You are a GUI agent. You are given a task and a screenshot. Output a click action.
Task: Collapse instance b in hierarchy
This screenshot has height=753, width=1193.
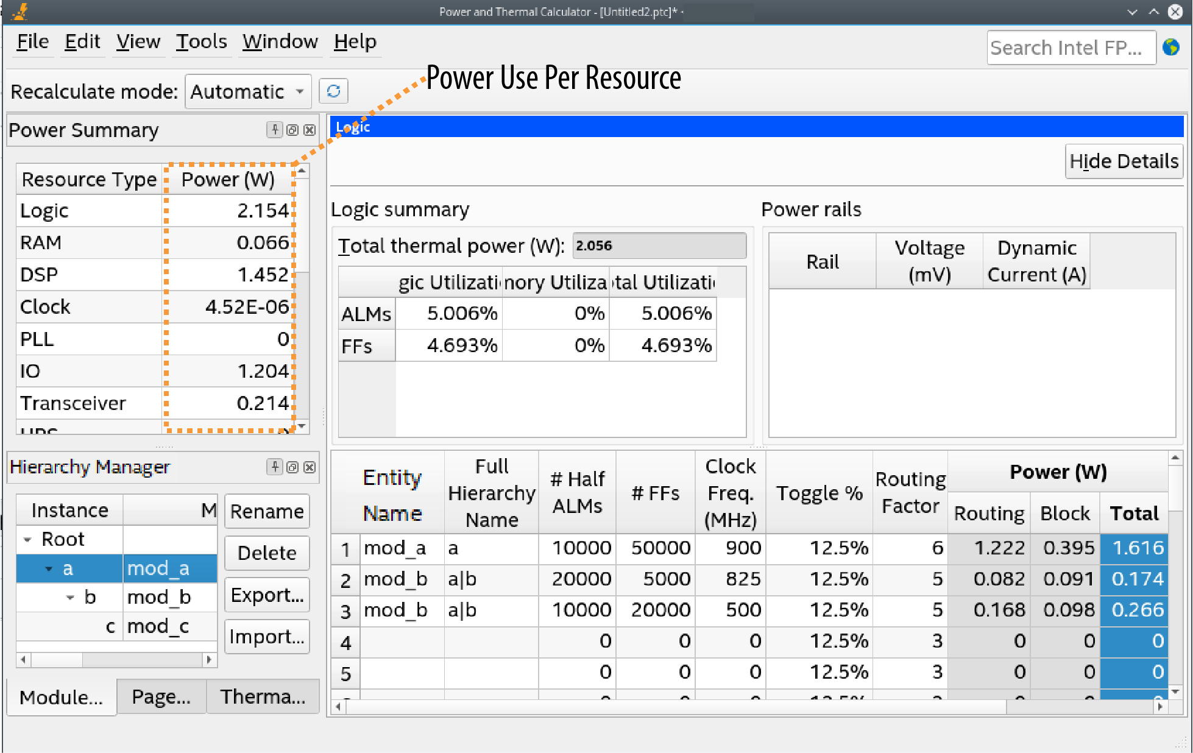pos(70,597)
